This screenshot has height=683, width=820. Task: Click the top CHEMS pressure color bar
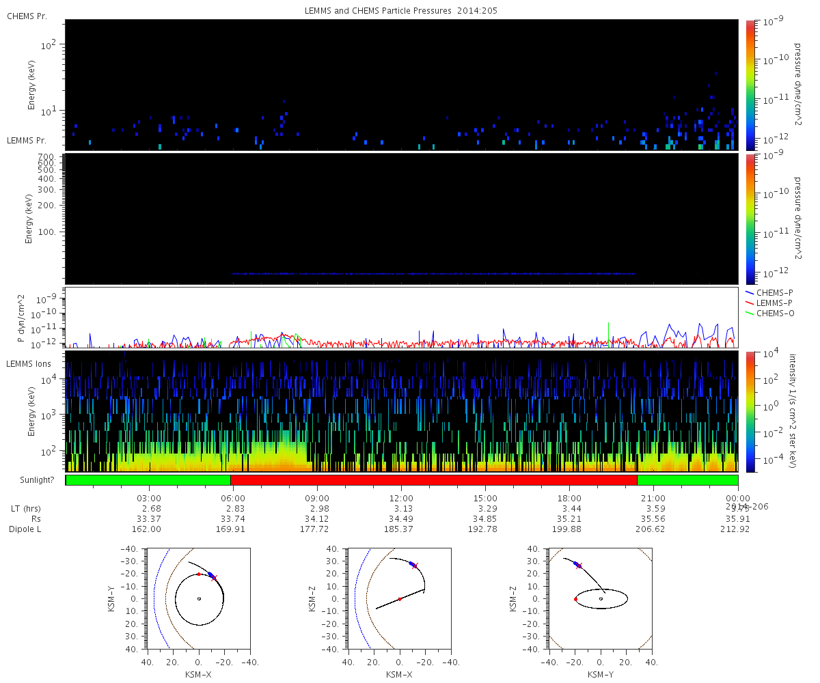click(750, 85)
